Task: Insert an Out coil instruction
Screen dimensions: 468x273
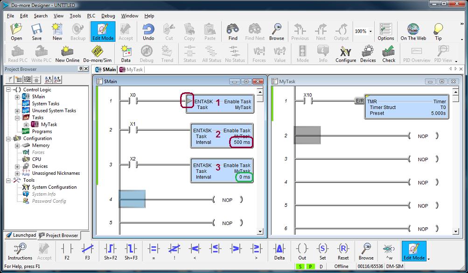Action: click(x=302, y=251)
